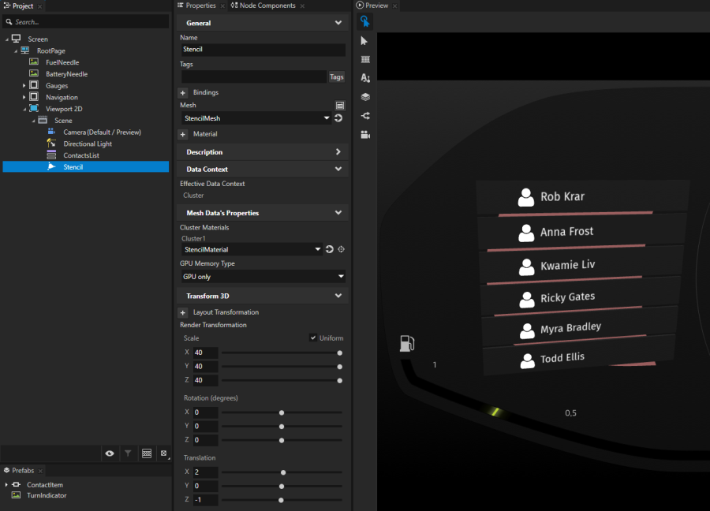The width and height of the screenshot is (710, 511).
Task: Open the GPU Memory Type dropdown
Action: [263, 277]
